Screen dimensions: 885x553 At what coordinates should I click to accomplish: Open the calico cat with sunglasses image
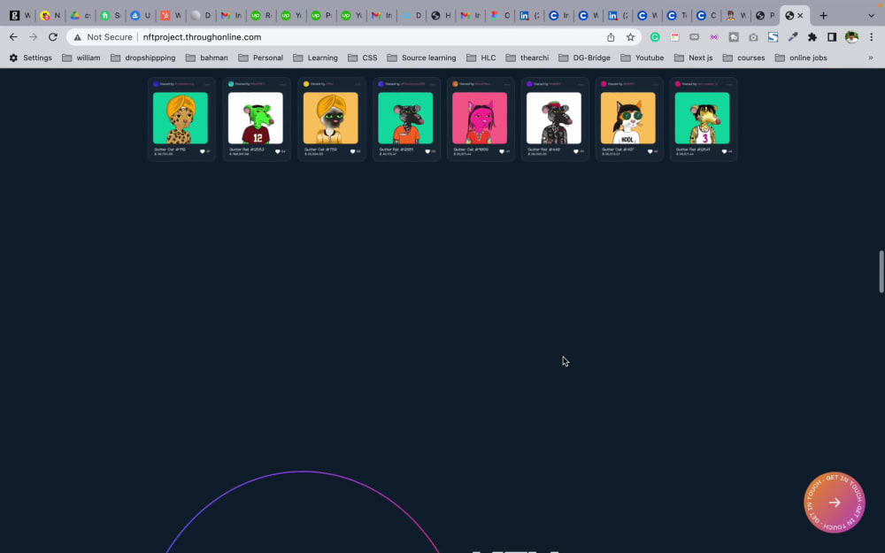628,118
